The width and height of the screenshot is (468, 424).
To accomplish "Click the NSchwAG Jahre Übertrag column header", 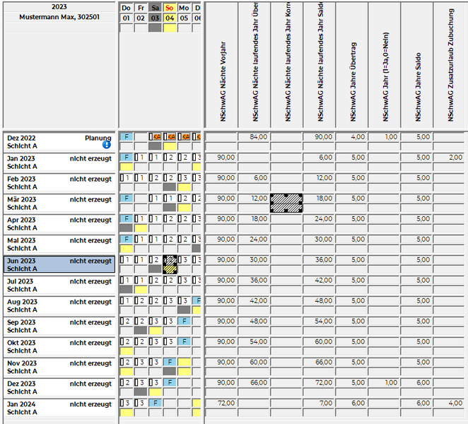I will (x=351, y=67).
